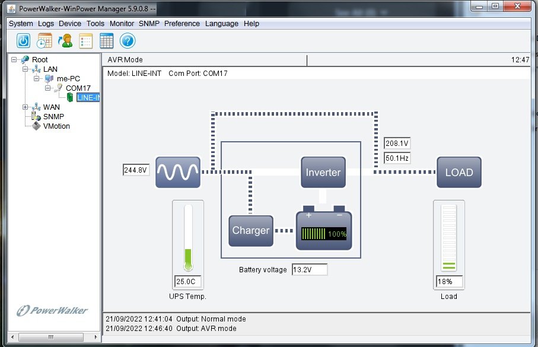Click the SNMP icon in tree

click(36, 117)
